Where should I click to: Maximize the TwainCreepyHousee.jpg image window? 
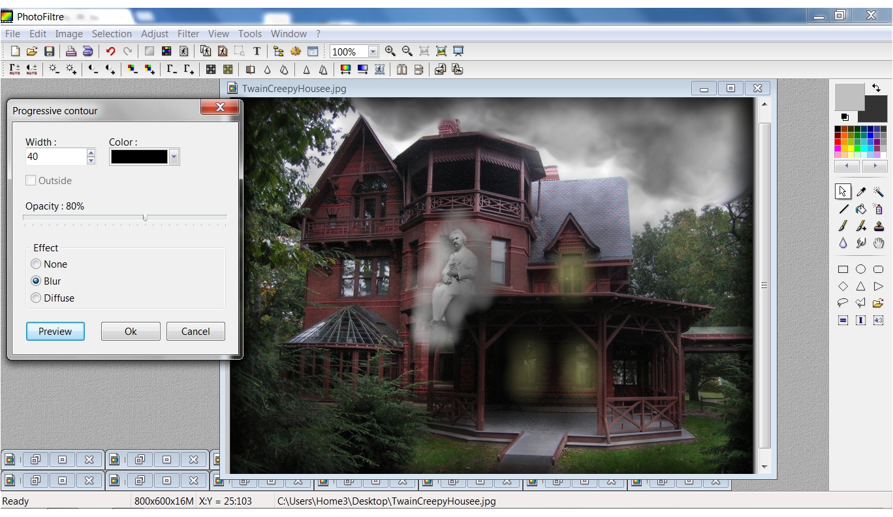(730, 88)
